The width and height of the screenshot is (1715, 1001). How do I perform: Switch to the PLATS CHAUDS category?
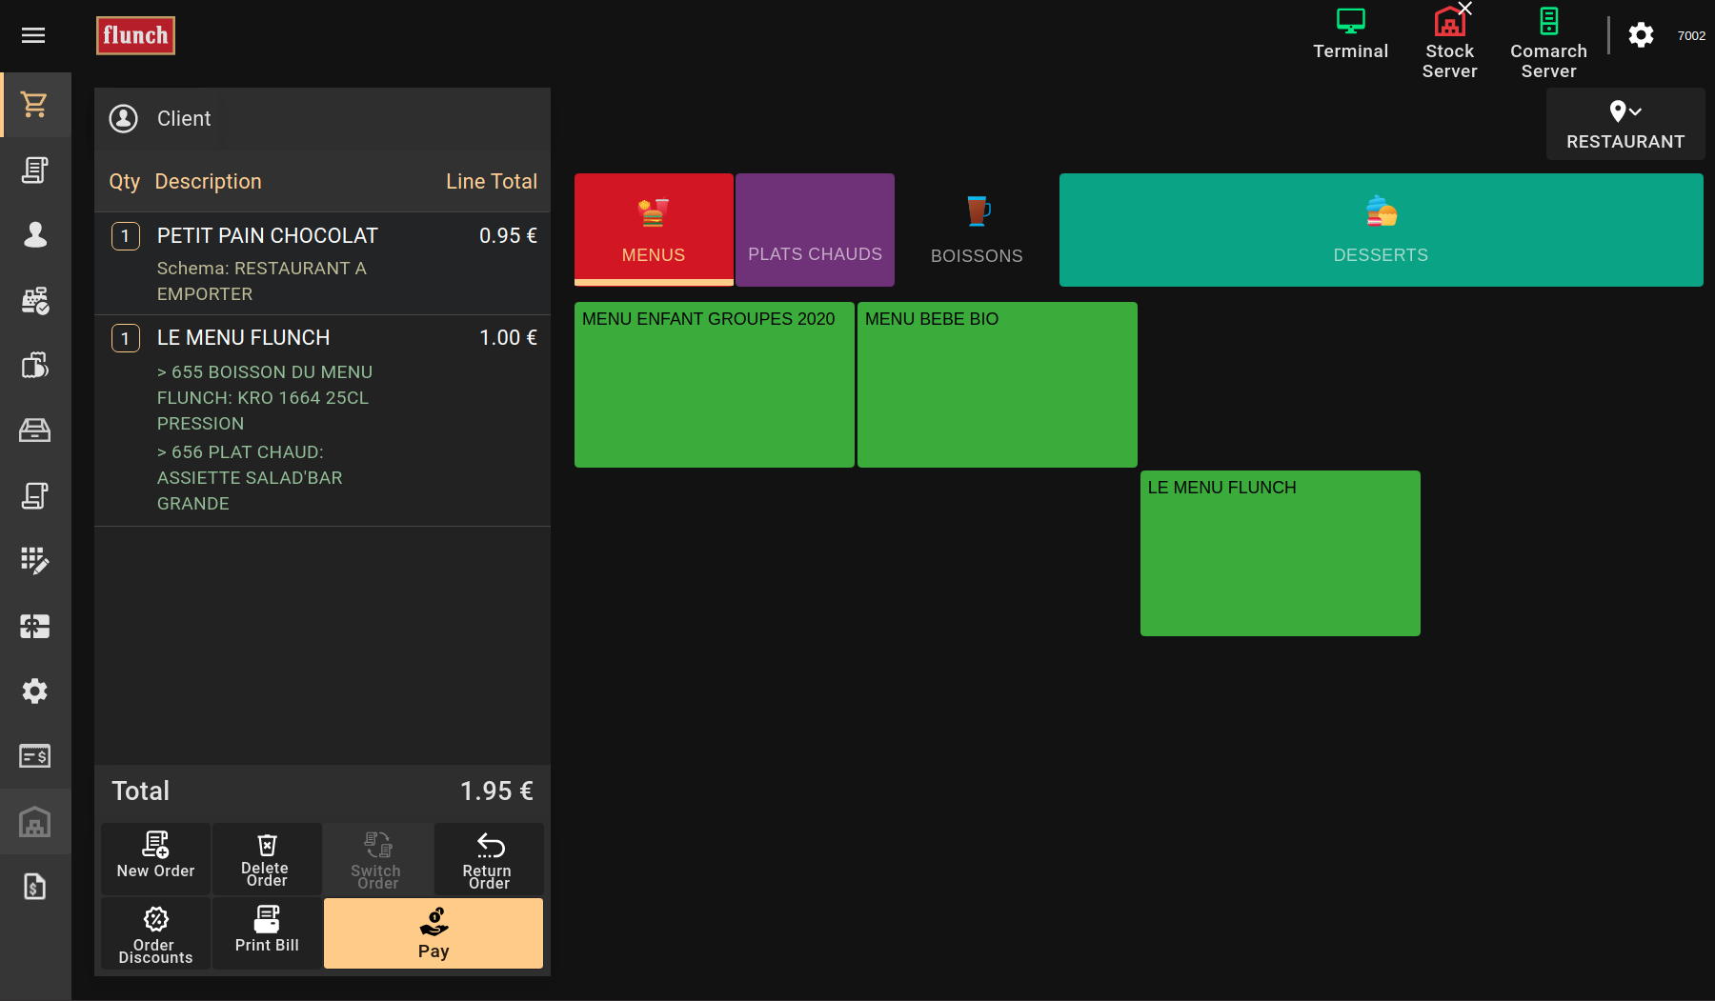(815, 230)
